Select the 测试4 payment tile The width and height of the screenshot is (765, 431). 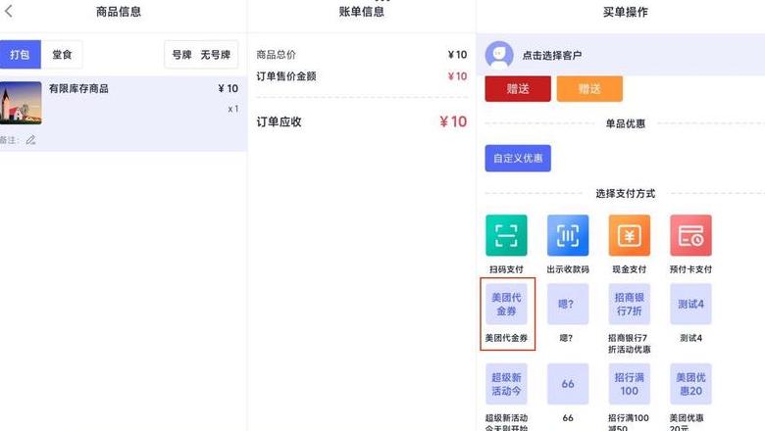coord(690,304)
